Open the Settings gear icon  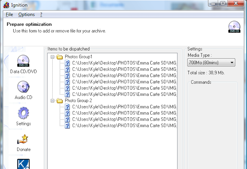click(23, 113)
